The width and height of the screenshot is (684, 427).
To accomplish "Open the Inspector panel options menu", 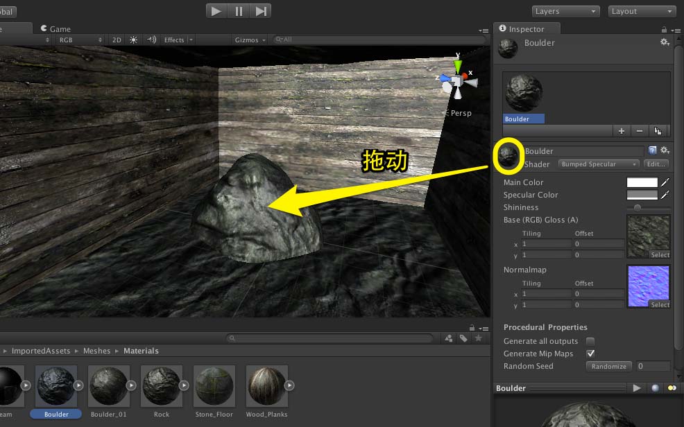I will point(676,30).
